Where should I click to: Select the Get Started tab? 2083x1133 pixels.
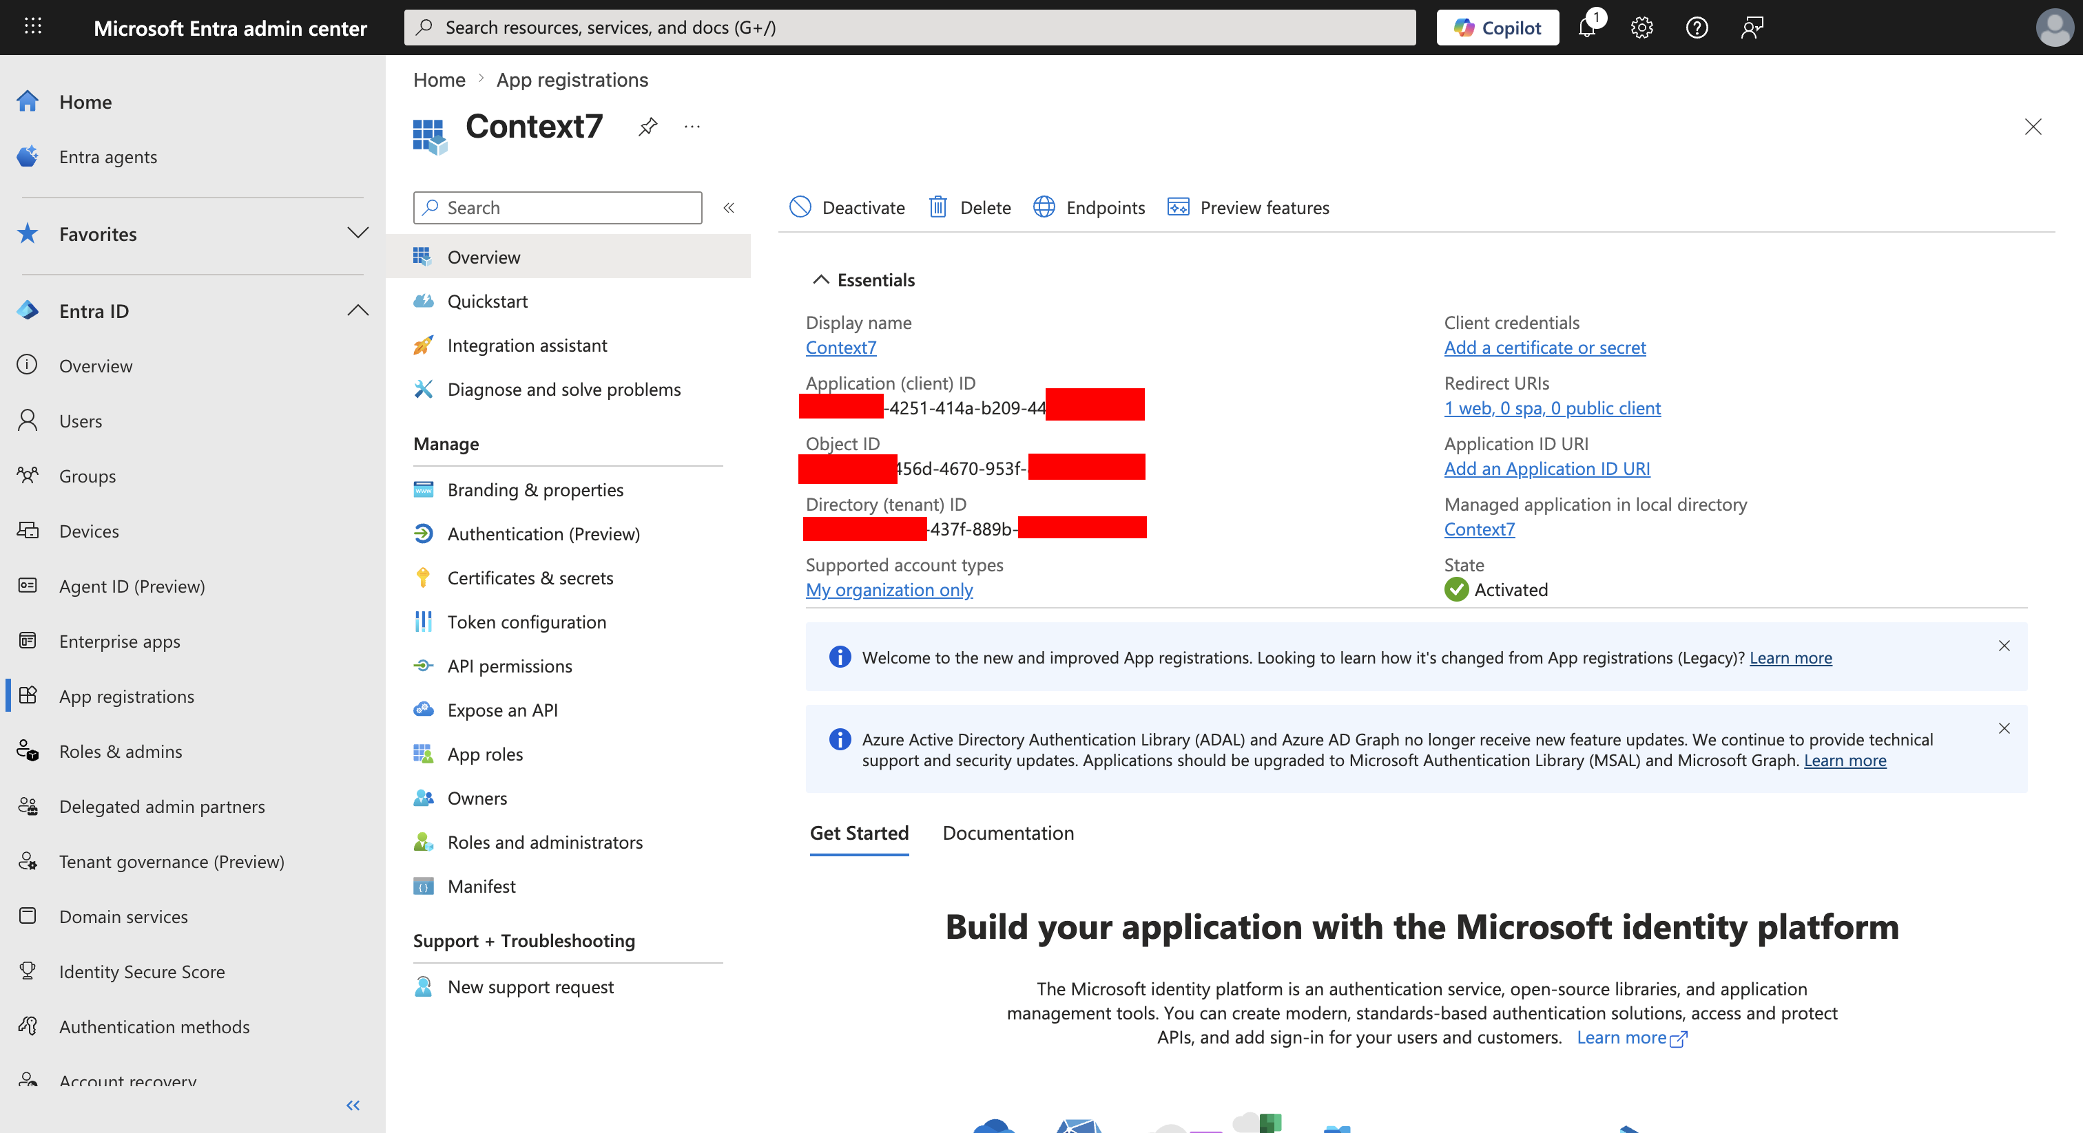860,833
